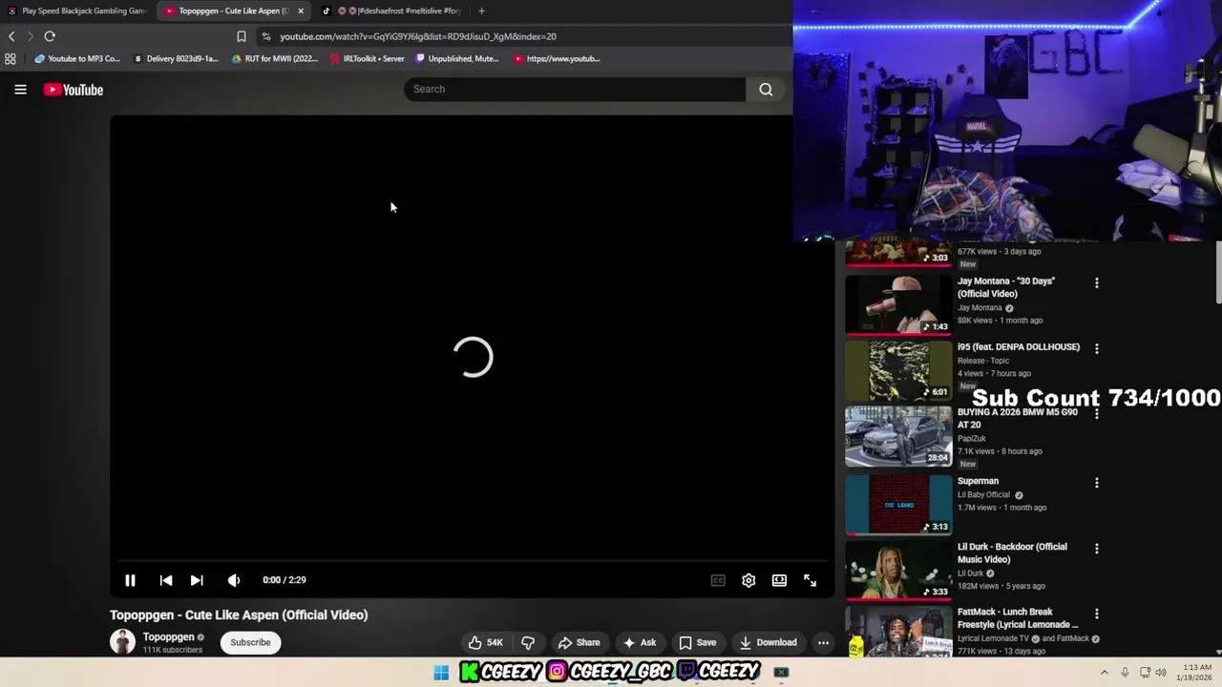Switch to the Play Speed Blackjack tab
Viewport: 1222px width, 687px height.
pyautogui.click(x=76, y=10)
